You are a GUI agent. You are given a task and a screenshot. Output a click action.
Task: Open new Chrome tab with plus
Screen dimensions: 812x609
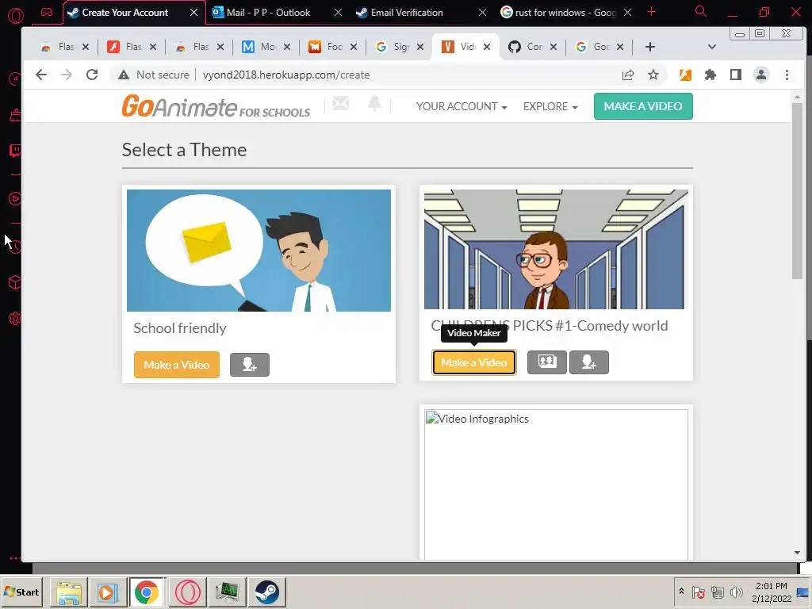tap(650, 47)
